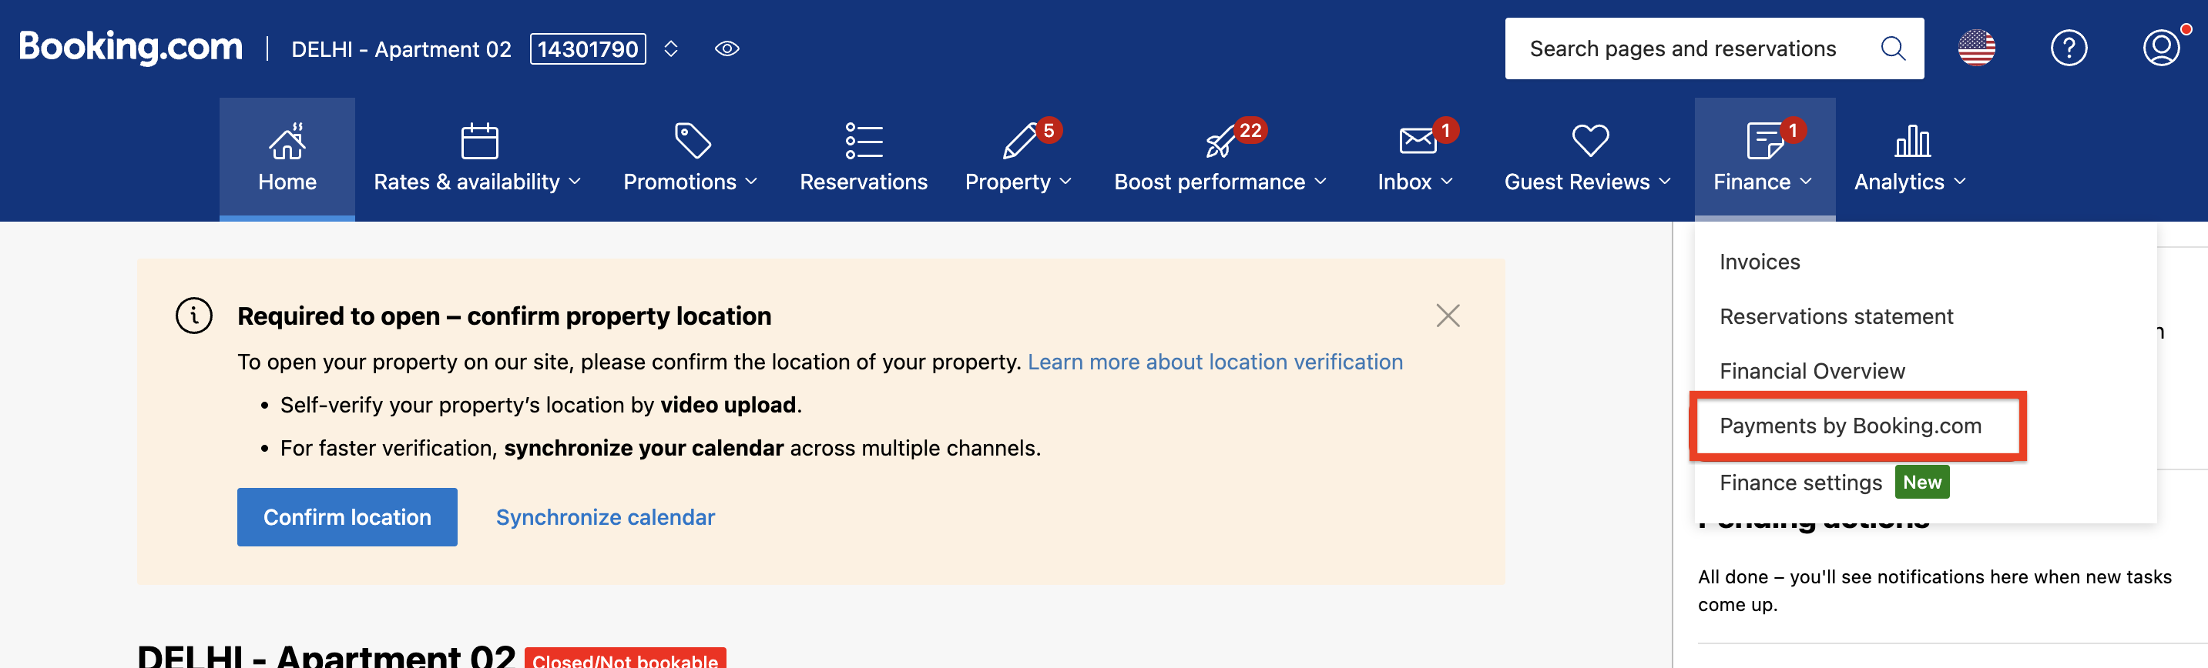Click the Synchronize calendar link
Image resolution: width=2208 pixels, height=668 pixels.
pos(605,517)
